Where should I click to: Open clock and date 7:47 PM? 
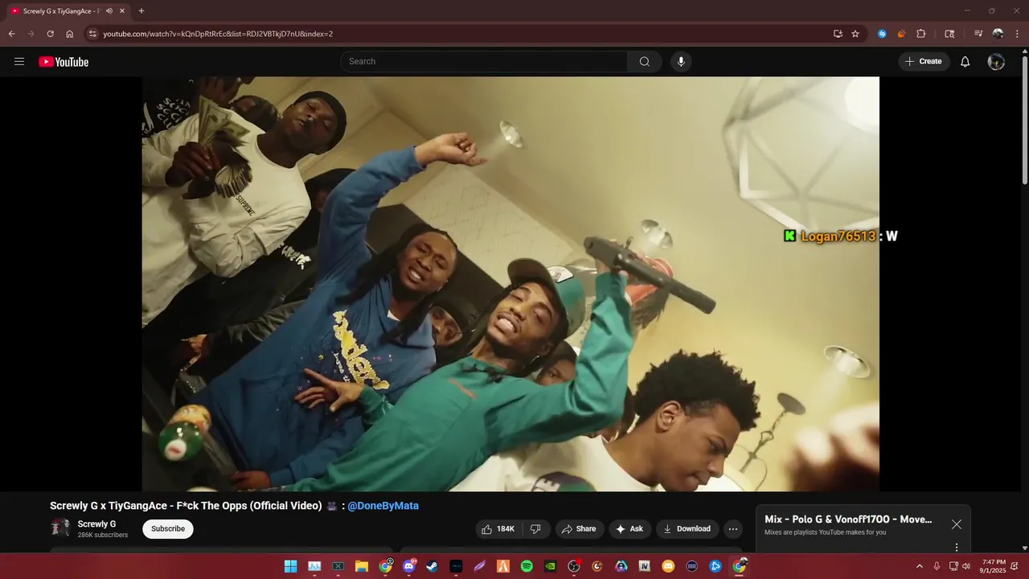[x=994, y=566]
